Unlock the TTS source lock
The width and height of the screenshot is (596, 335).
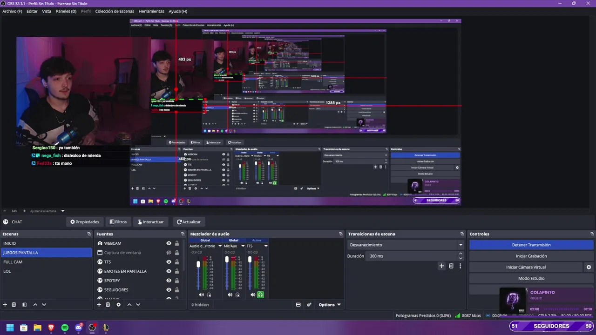[177, 262]
